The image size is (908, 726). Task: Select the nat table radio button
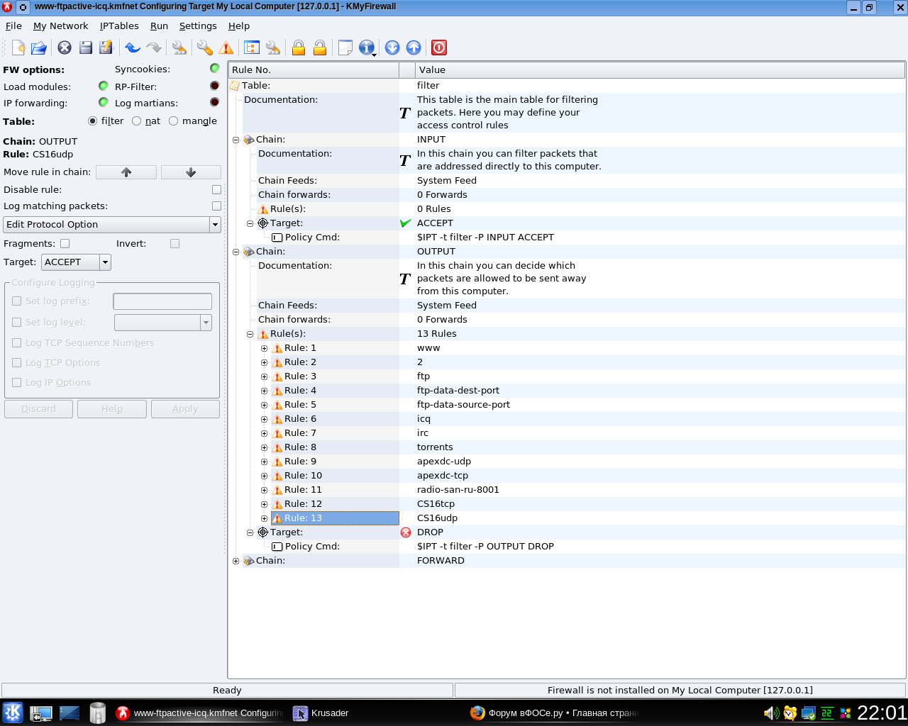(137, 121)
